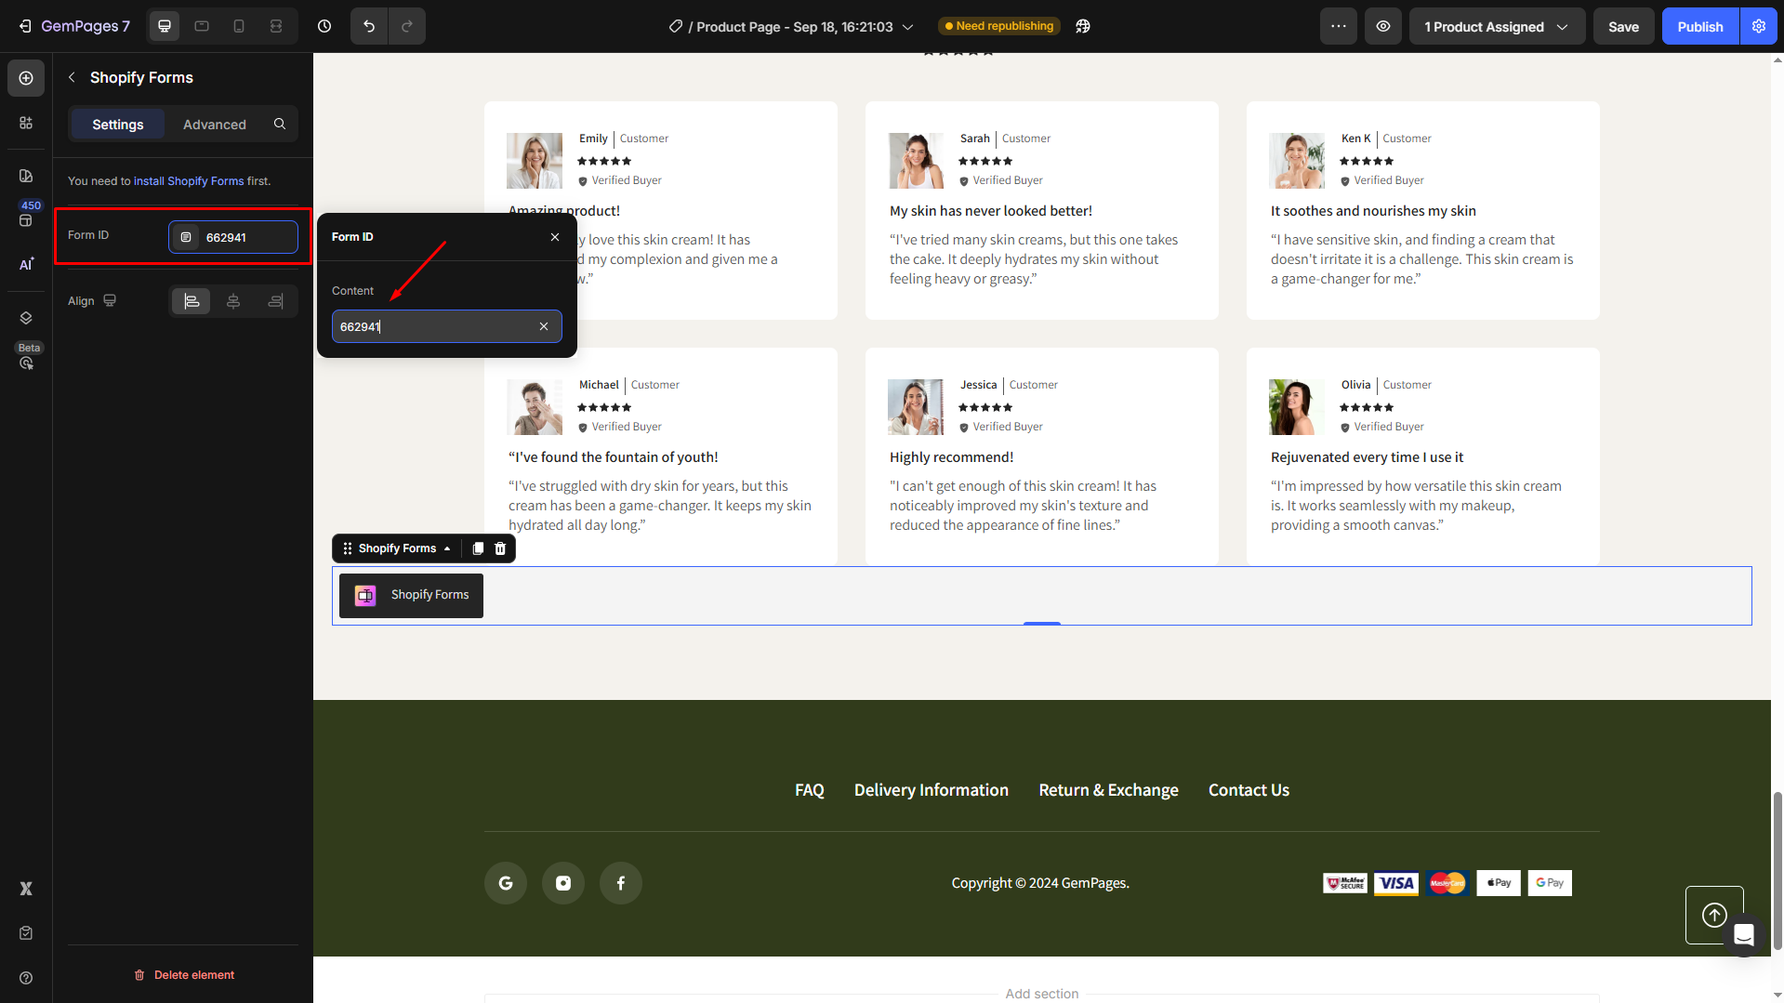Close the Form ID popup
Viewport: 1784px width, 1003px height.
(555, 237)
